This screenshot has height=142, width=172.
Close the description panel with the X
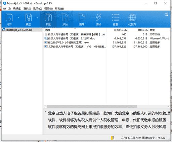(45, 111)
